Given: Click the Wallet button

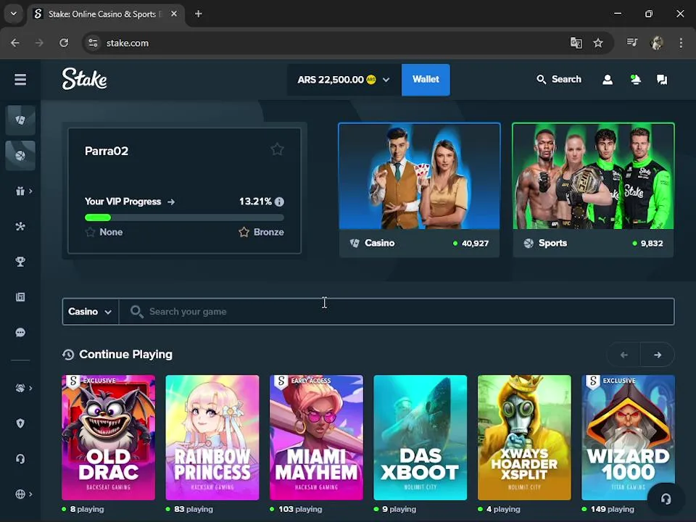Looking at the screenshot, I should 426,80.
